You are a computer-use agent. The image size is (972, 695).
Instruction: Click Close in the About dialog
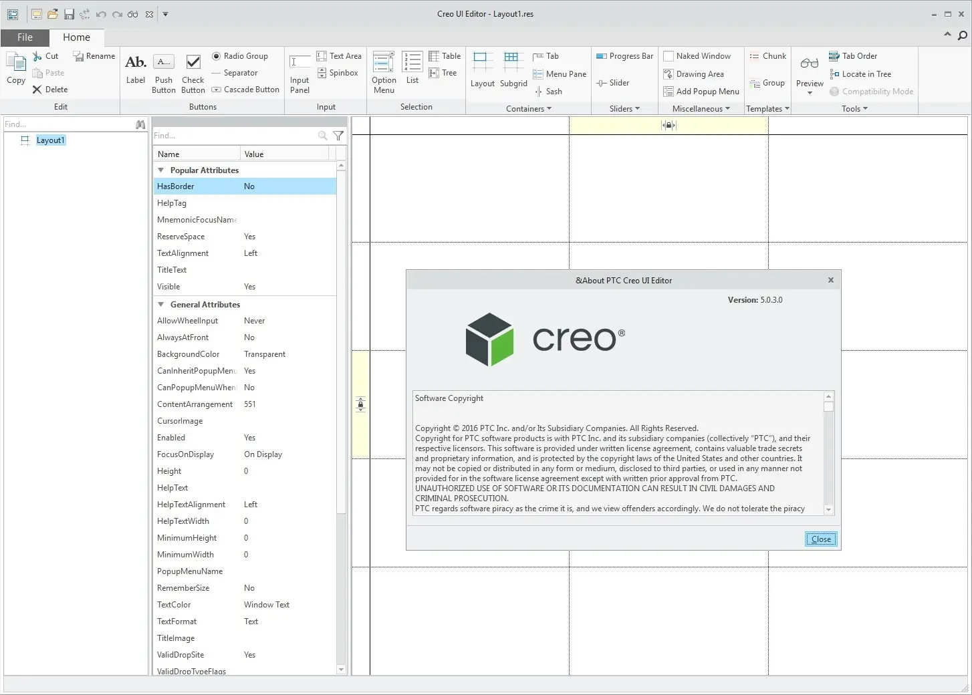tap(821, 539)
